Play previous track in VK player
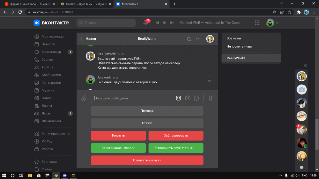 point(157,23)
